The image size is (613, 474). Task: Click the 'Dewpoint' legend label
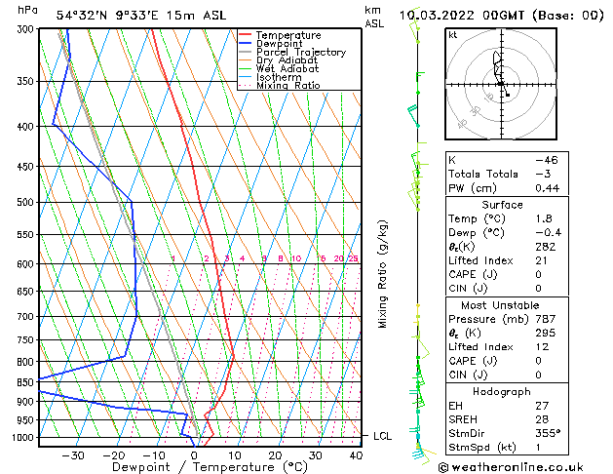coord(279,44)
